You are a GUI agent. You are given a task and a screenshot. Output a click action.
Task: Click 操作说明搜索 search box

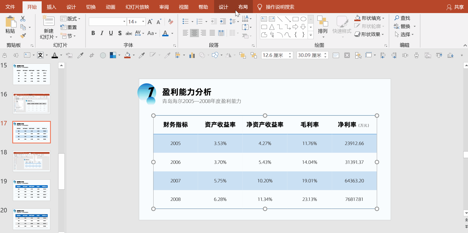point(280,7)
